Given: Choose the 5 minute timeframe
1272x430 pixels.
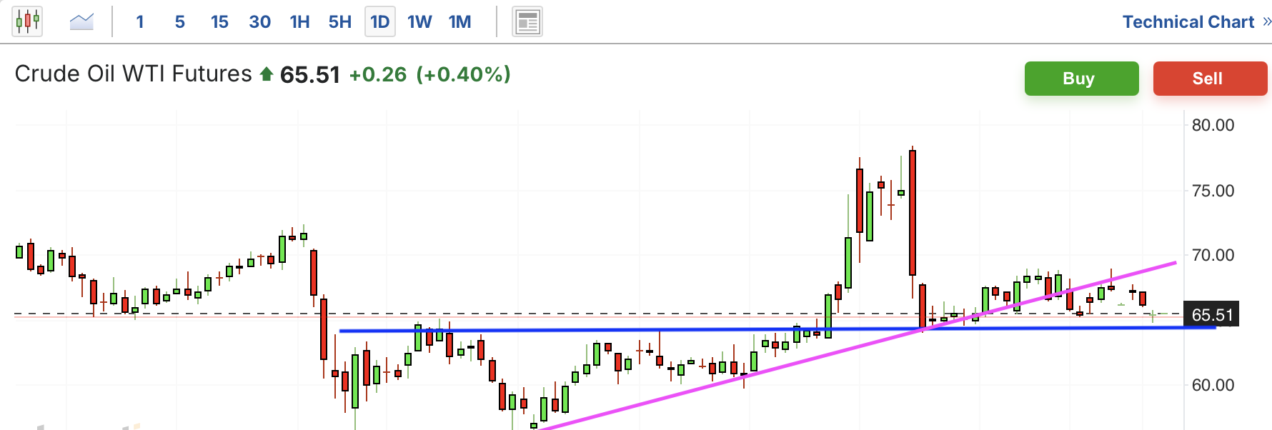Looking at the screenshot, I should (x=179, y=21).
